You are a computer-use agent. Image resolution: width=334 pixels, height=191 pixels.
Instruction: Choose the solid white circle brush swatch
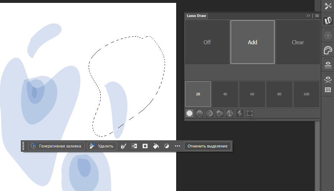tap(189, 113)
